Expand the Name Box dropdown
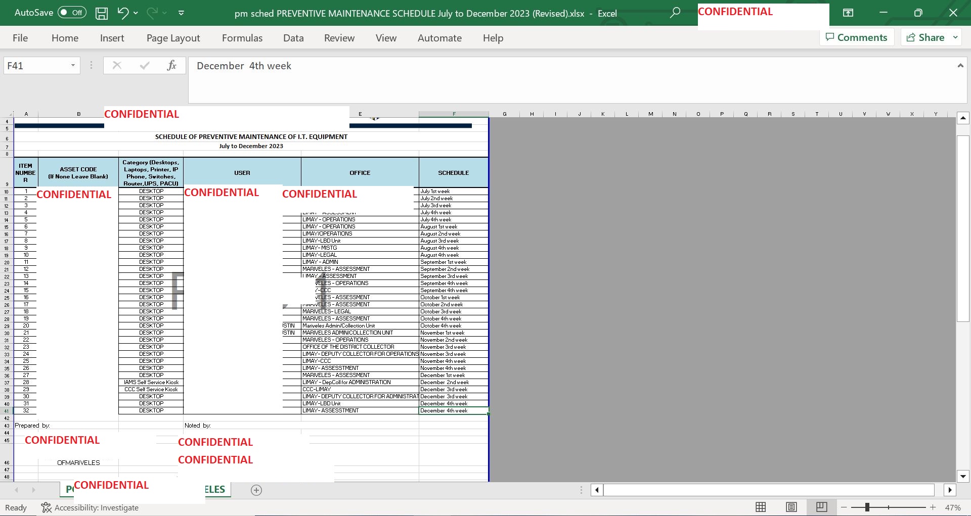The height and width of the screenshot is (516, 971). click(x=73, y=66)
